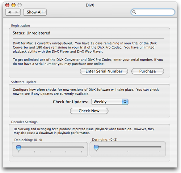Viewport: 181px width, 173px height.
Task: Click the 'Status: Unregistered' text
Action: click(31, 33)
